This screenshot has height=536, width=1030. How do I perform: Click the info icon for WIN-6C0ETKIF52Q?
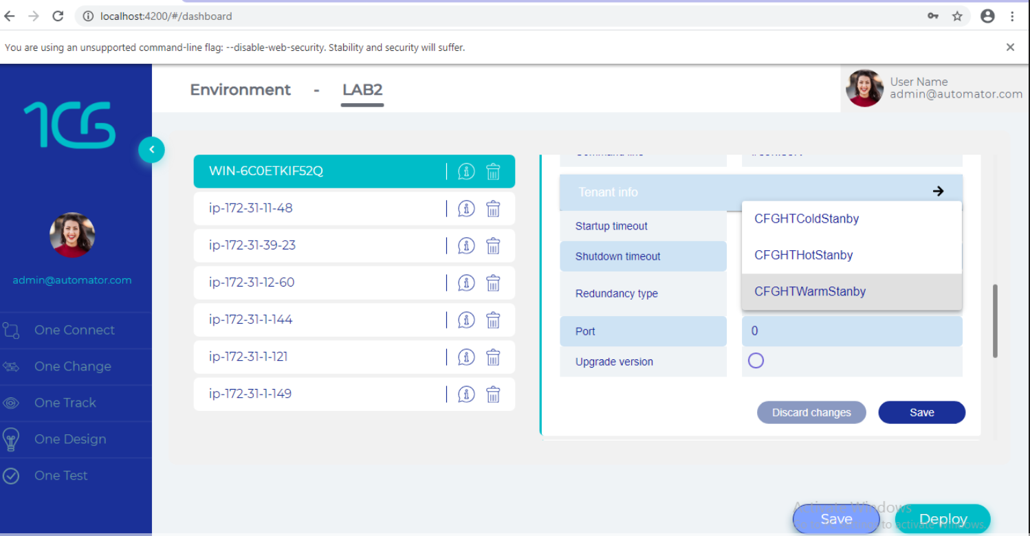tap(466, 171)
